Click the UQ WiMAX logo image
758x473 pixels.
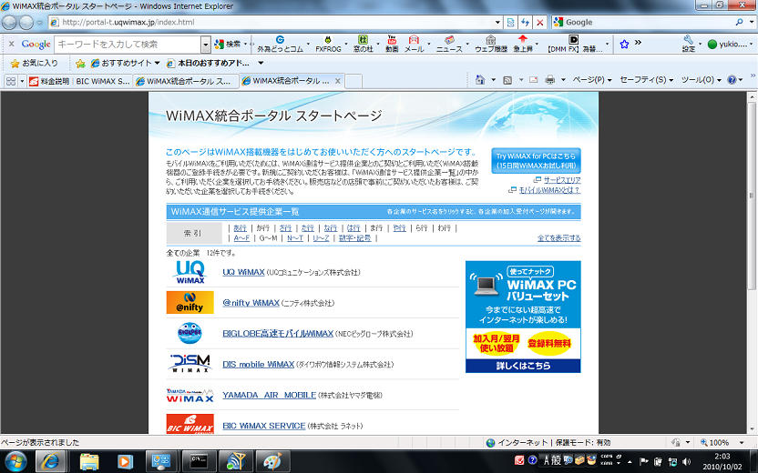tap(190, 272)
